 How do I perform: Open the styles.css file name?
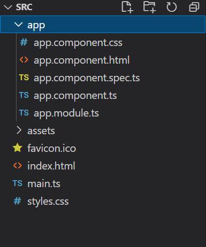(48, 202)
